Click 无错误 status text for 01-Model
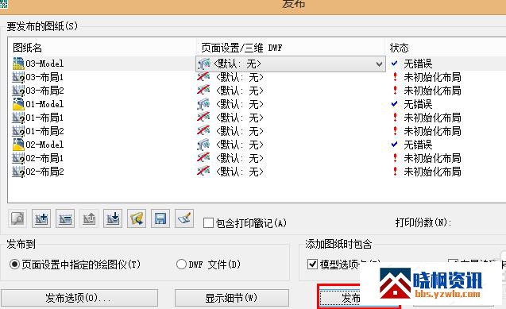The height and width of the screenshot is (309, 506). pyautogui.click(x=418, y=105)
